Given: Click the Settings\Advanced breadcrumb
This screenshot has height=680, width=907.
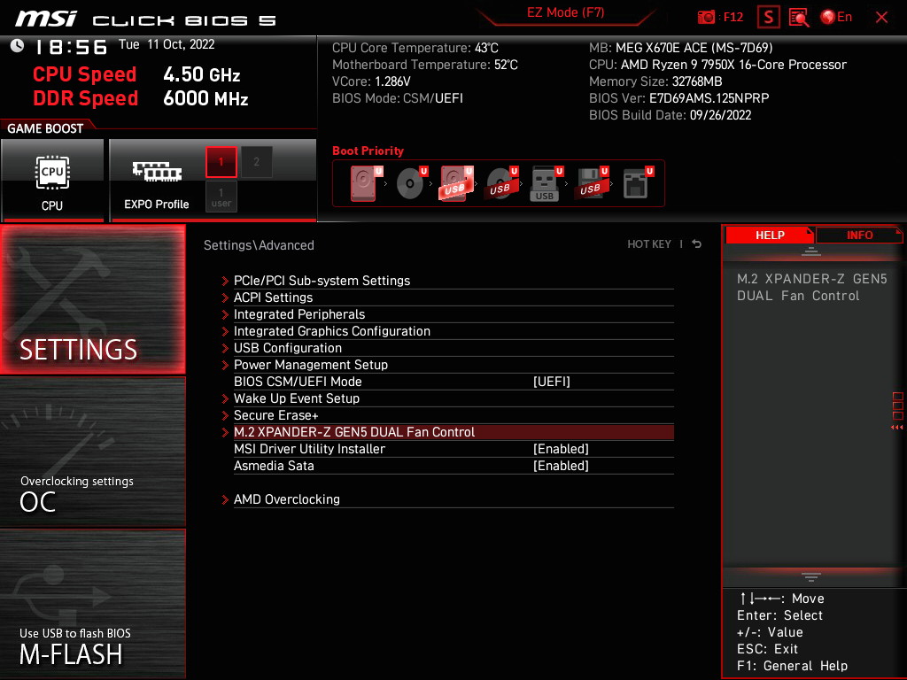Looking at the screenshot, I should point(259,245).
